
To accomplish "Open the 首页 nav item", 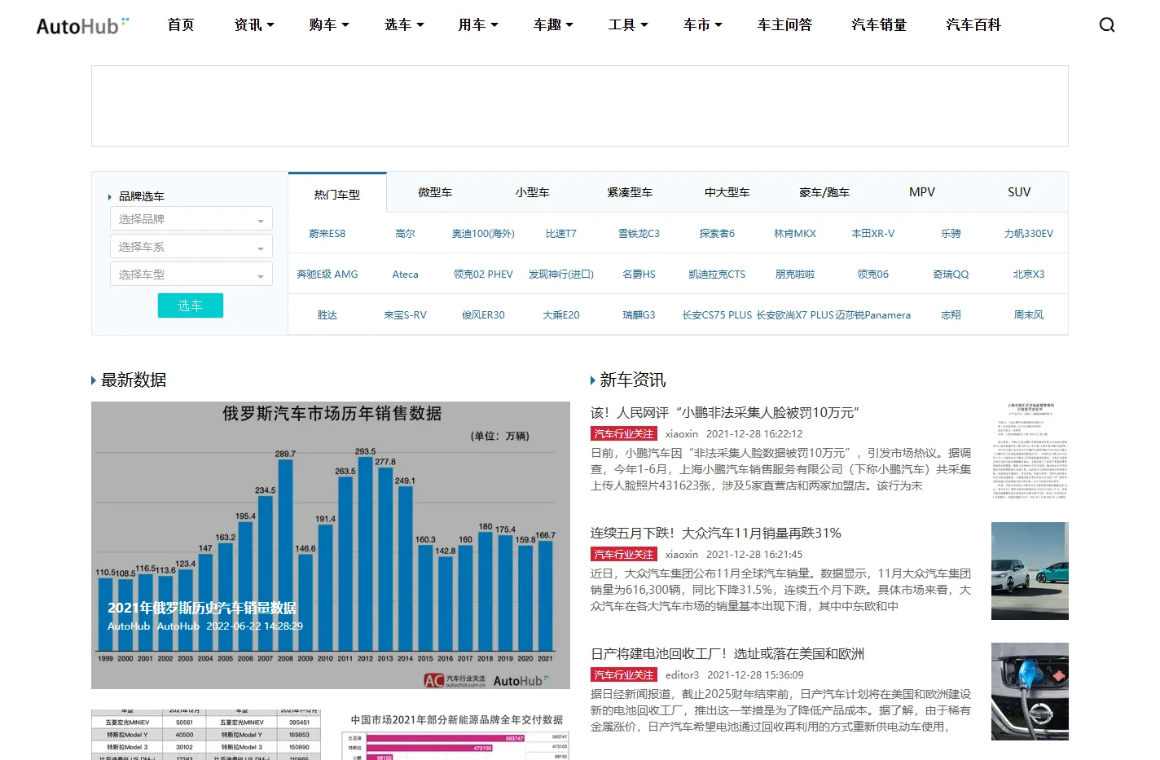I will coord(181,25).
